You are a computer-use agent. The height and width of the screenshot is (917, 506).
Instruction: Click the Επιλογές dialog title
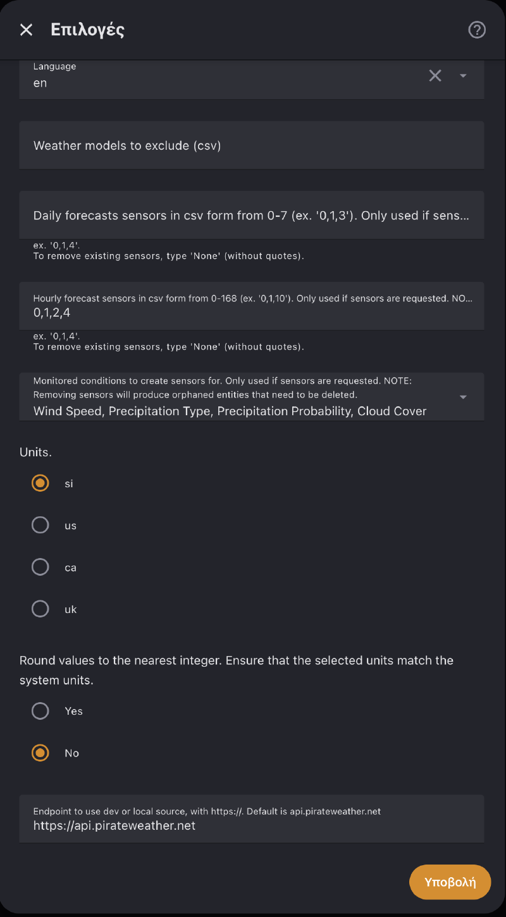click(87, 30)
